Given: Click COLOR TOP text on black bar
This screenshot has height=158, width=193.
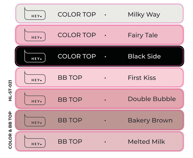Looking at the screenshot, I should pos(77,56).
